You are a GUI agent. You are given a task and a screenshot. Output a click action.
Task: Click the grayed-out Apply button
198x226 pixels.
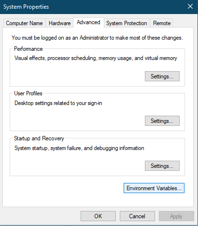(x=176, y=216)
